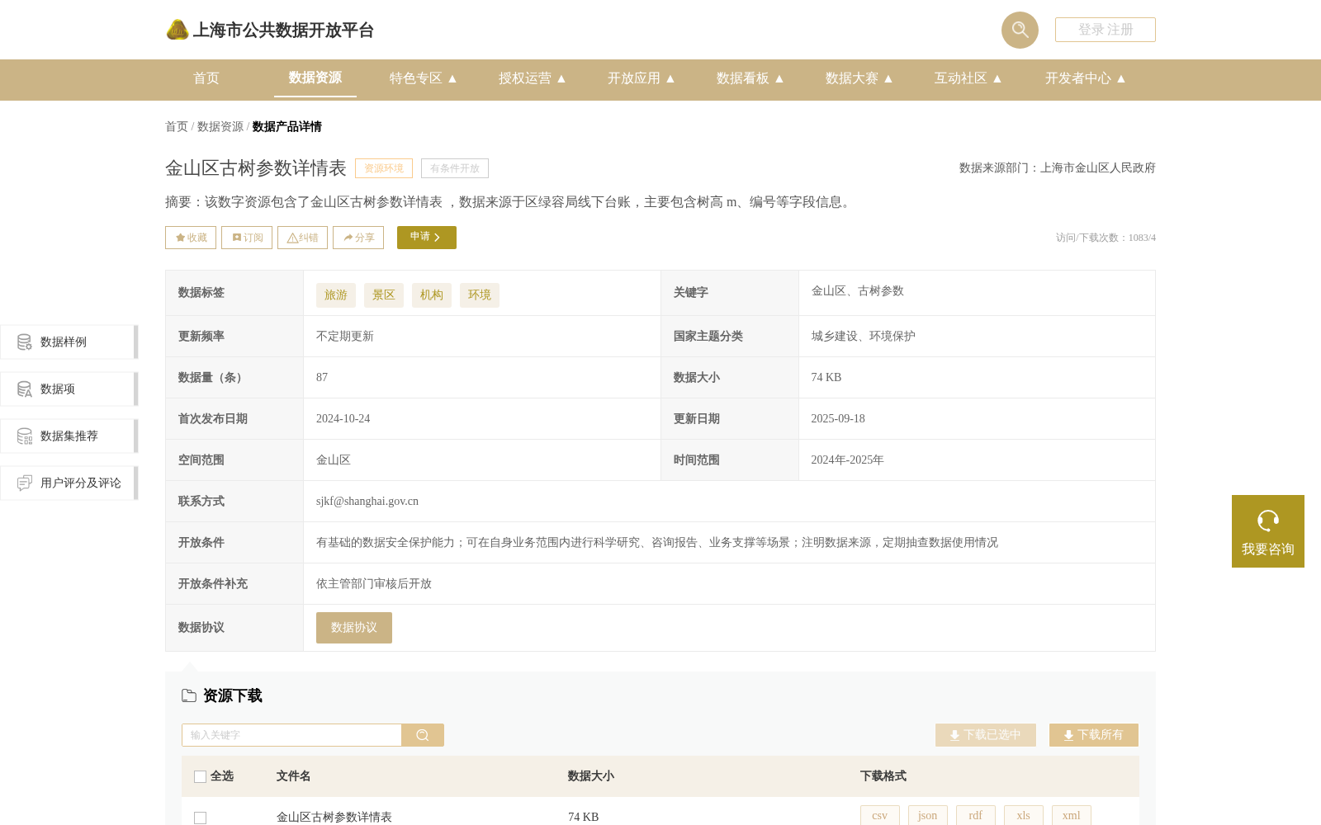The width and height of the screenshot is (1321, 825).
Task: Click the 纠错 warning button
Action: click(302, 238)
